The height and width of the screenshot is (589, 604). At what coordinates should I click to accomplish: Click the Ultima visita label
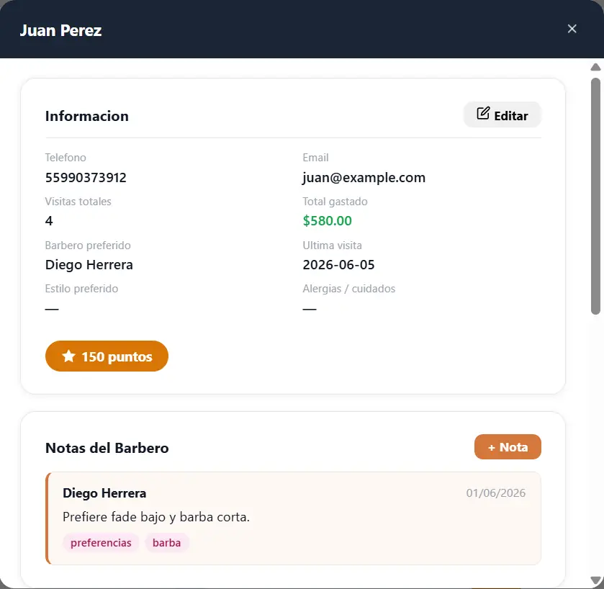(x=332, y=246)
